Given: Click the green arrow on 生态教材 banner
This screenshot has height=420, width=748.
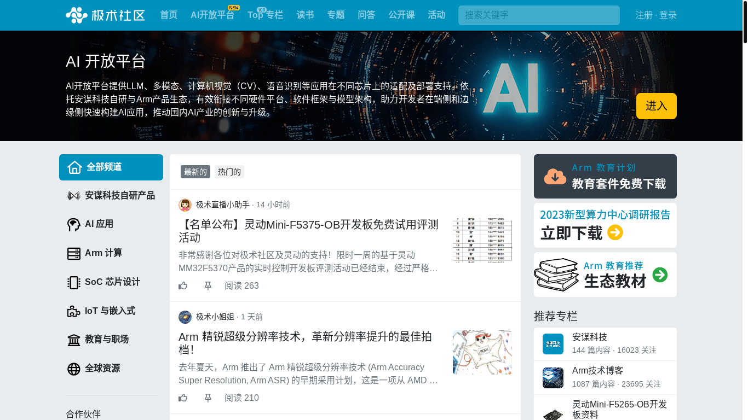Looking at the screenshot, I should 660,275.
